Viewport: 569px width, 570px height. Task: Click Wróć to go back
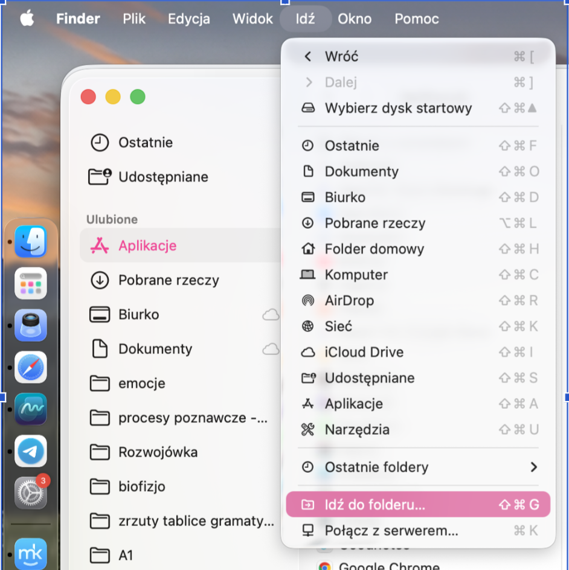point(418,56)
